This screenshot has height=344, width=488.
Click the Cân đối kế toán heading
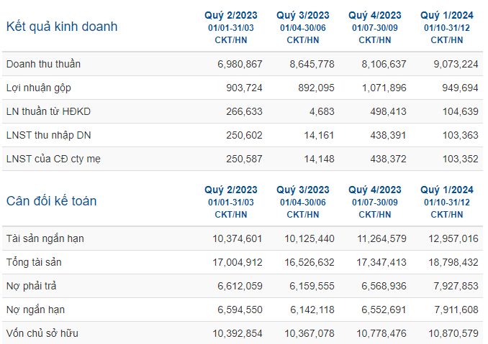(x=51, y=201)
